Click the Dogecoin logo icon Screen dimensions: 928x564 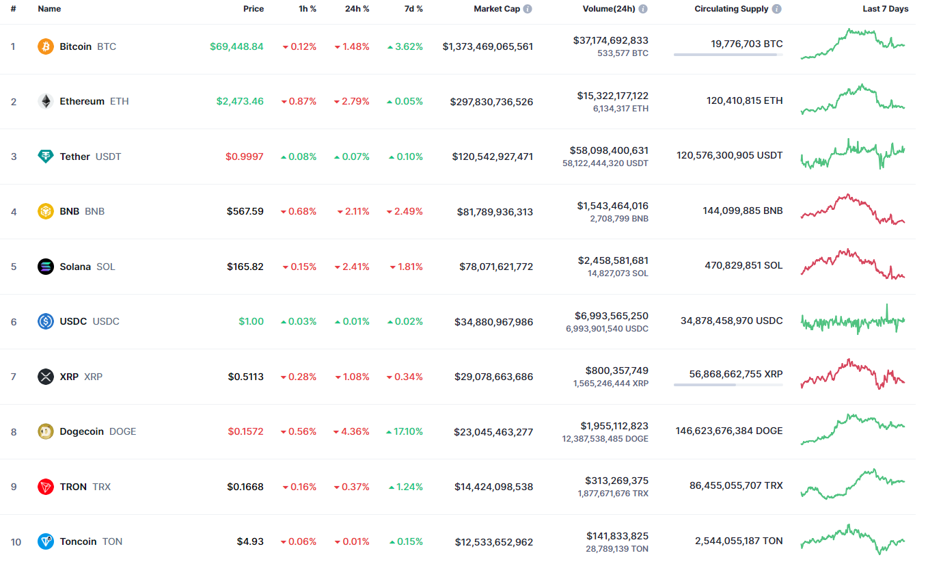tap(46, 431)
